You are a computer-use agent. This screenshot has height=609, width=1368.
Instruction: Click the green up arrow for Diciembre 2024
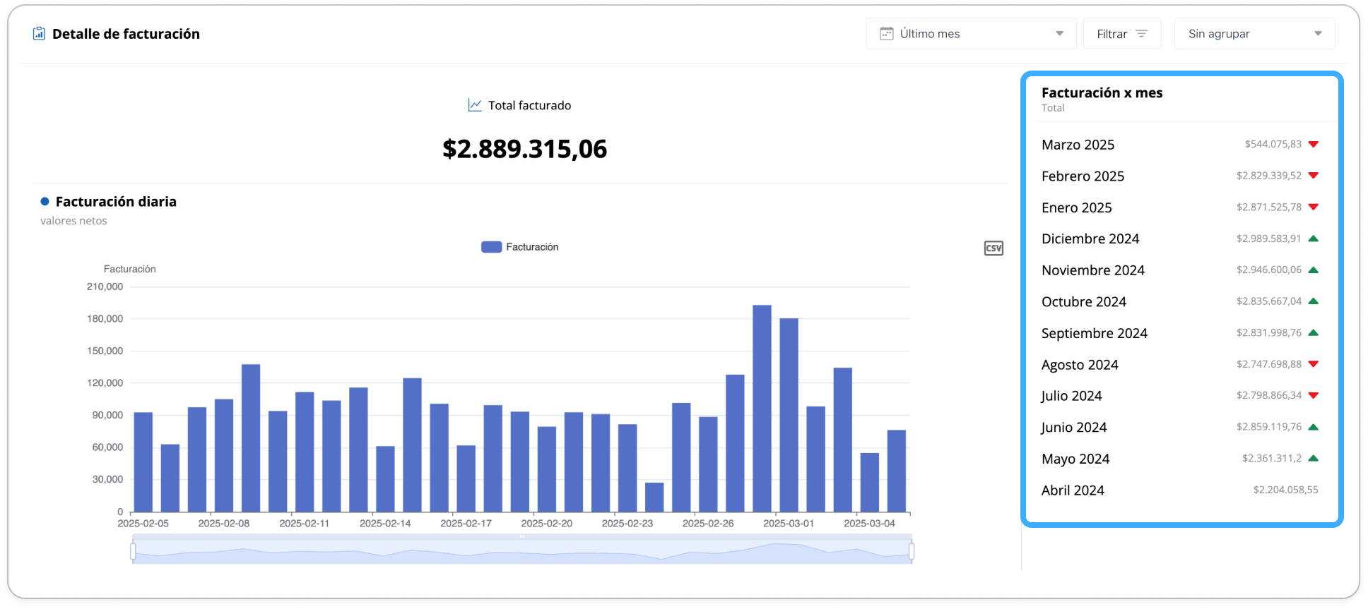coord(1313,239)
